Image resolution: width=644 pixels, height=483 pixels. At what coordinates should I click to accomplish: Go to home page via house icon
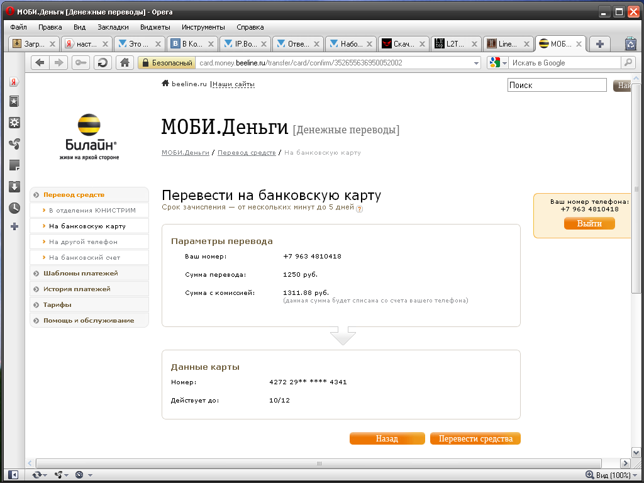(125, 63)
